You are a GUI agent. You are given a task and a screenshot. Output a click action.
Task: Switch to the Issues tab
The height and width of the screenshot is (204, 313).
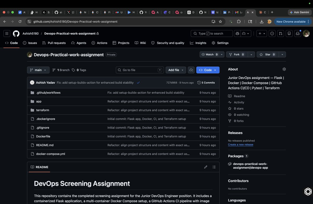(x=30, y=43)
